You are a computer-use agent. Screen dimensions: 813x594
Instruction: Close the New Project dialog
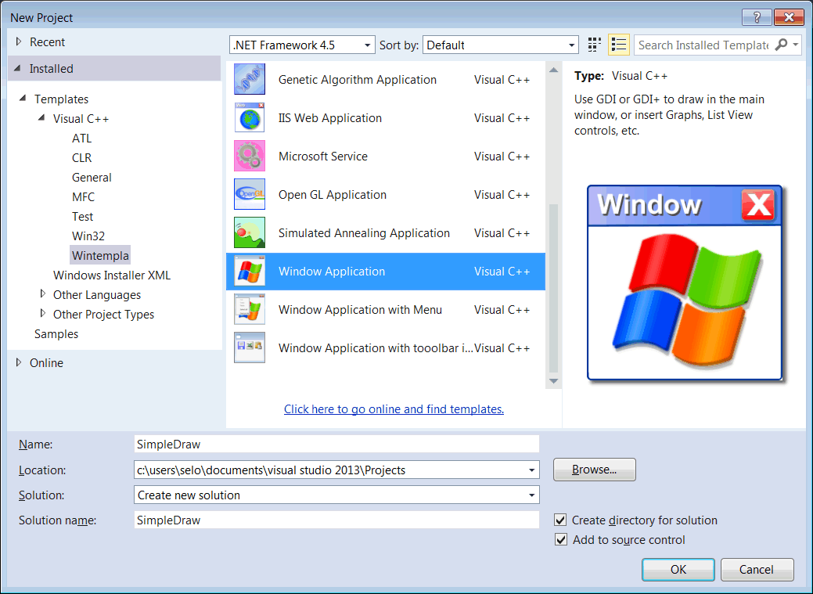789,17
